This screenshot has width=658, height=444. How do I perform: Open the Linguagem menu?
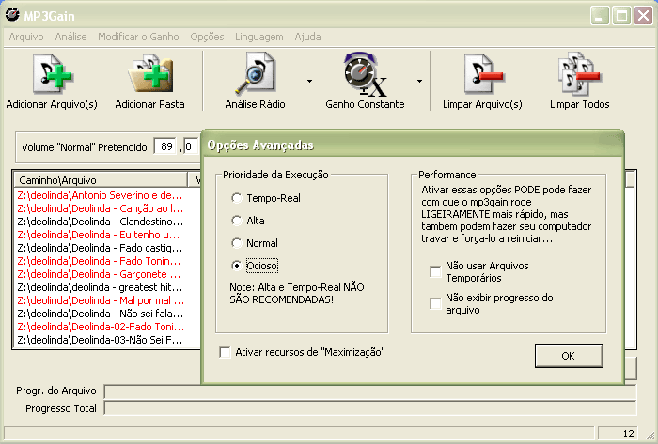(x=258, y=37)
